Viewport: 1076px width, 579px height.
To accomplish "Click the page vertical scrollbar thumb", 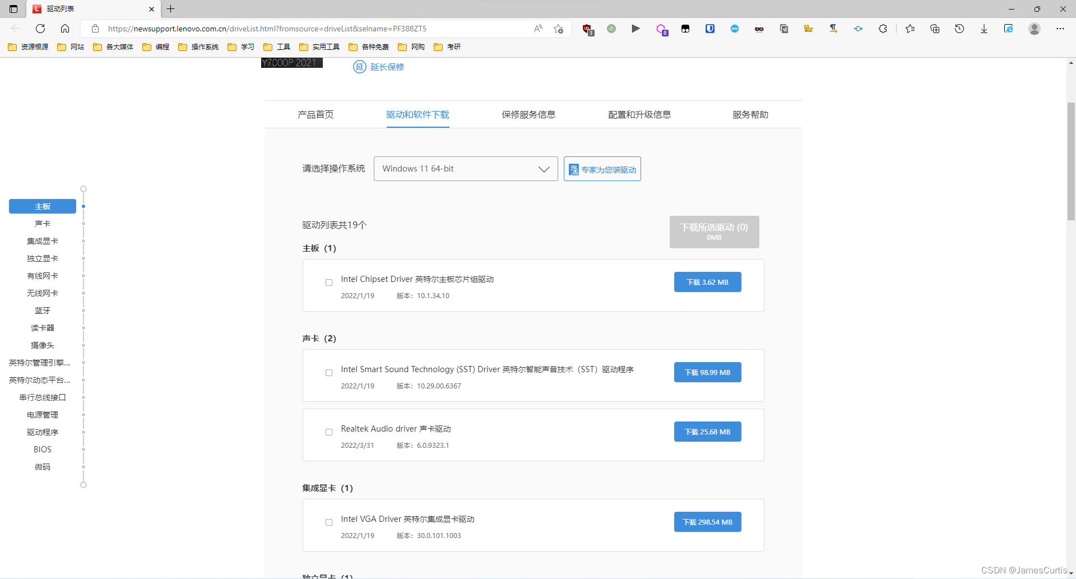I will click(1071, 161).
